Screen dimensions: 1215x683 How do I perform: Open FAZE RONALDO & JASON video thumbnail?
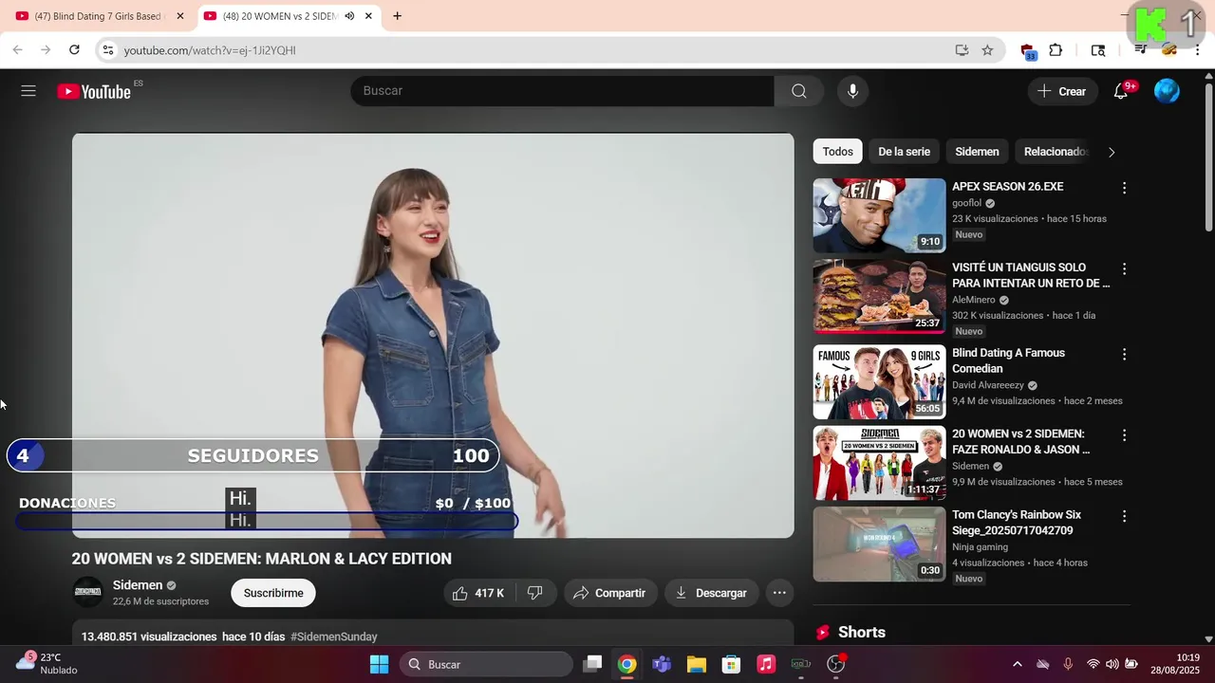pyautogui.click(x=879, y=463)
